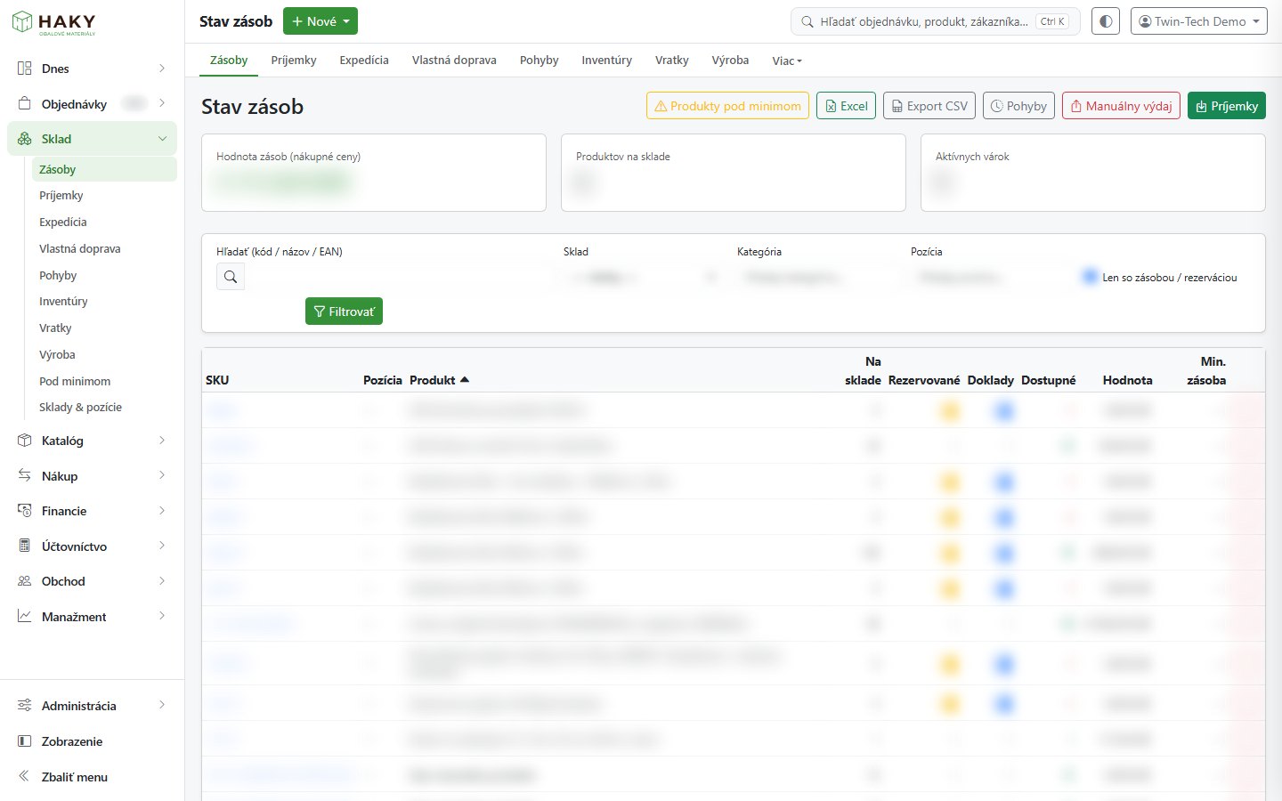The image size is (1282, 801).
Task: Focus the global search field
Action: (936, 21)
